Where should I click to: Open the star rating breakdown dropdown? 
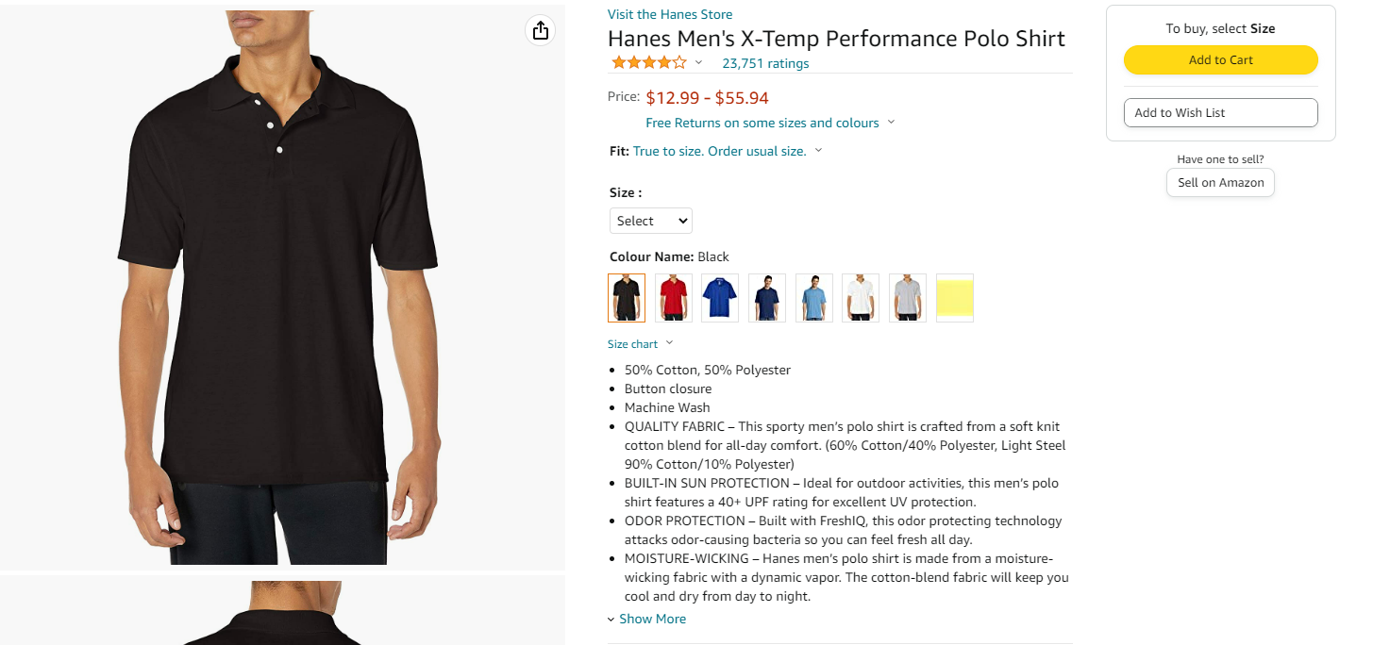[697, 62]
